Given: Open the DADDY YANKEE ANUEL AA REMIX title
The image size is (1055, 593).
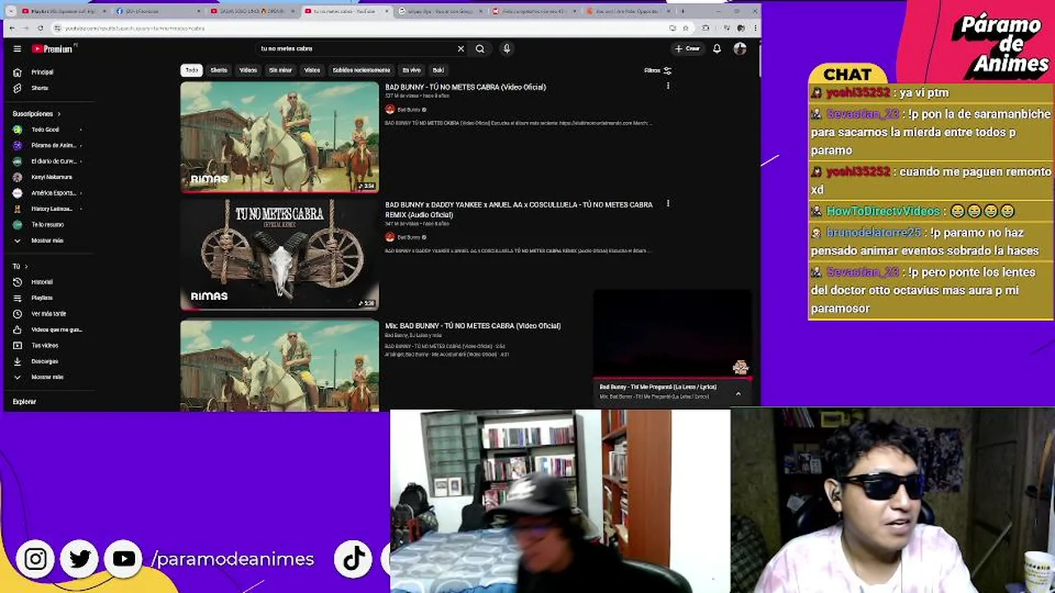Looking at the screenshot, I should pyautogui.click(x=518, y=210).
